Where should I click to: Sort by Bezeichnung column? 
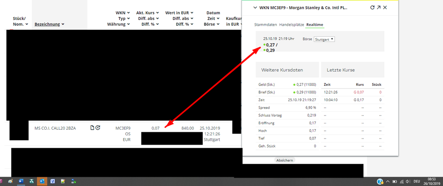tap(49, 24)
